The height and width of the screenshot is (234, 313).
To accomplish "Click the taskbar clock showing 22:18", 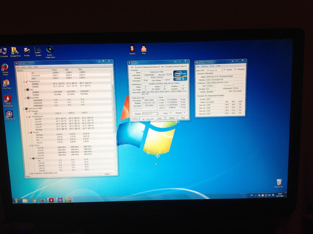I will point(280,195).
